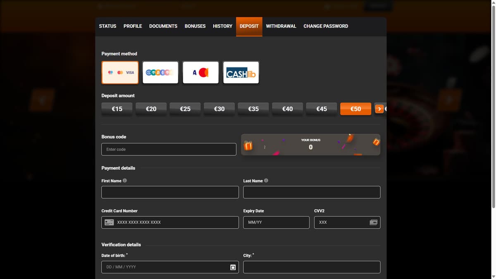Switch to the PROFILE tab
This screenshot has height=279, width=496.
click(x=133, y=26)
